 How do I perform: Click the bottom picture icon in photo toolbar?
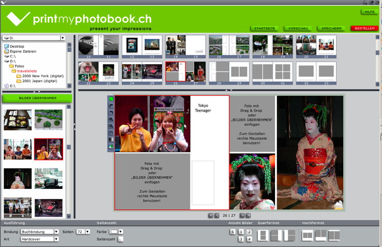point(111,146)
